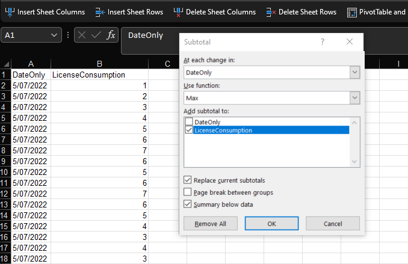Click the Remove All button
Viewport: 408px width, 264px height.
coord(210,224)
